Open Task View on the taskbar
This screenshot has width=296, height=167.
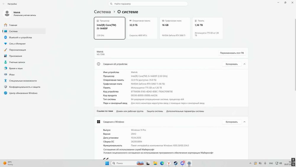(x=148, y=163)
